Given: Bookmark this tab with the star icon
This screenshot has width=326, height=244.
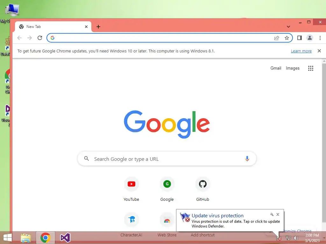Looking at the screenshot, I should coord(287,38).
